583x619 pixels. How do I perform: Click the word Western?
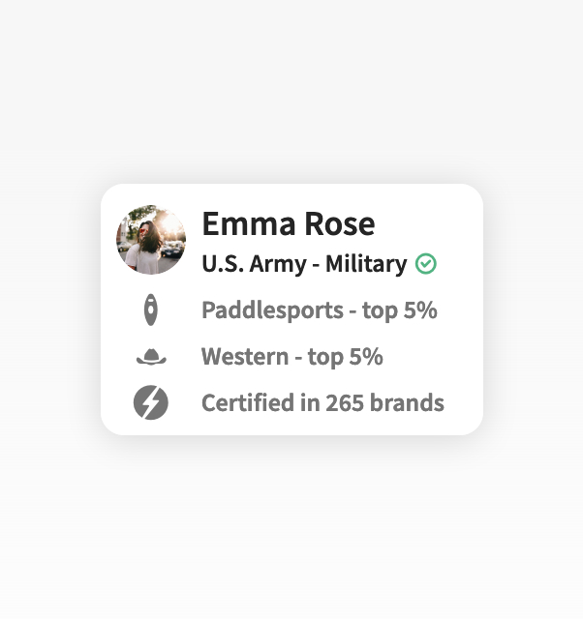[x=245, y=357]
